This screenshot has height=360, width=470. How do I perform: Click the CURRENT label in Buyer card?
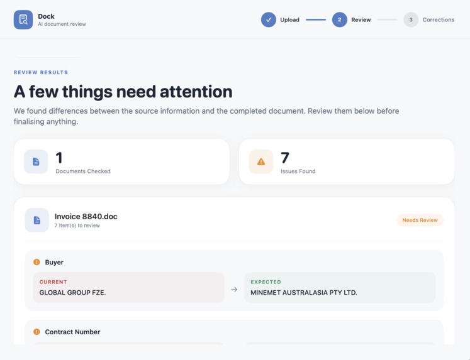click(x=53, y=282)
